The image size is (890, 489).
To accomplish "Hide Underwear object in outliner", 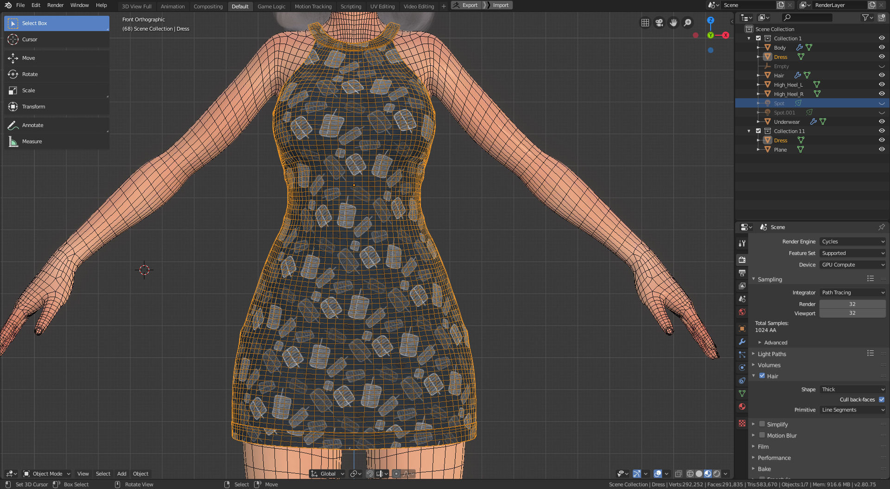I will (x=882, y=121).
